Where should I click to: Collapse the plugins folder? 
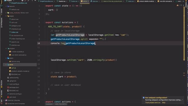coord(6,48)
